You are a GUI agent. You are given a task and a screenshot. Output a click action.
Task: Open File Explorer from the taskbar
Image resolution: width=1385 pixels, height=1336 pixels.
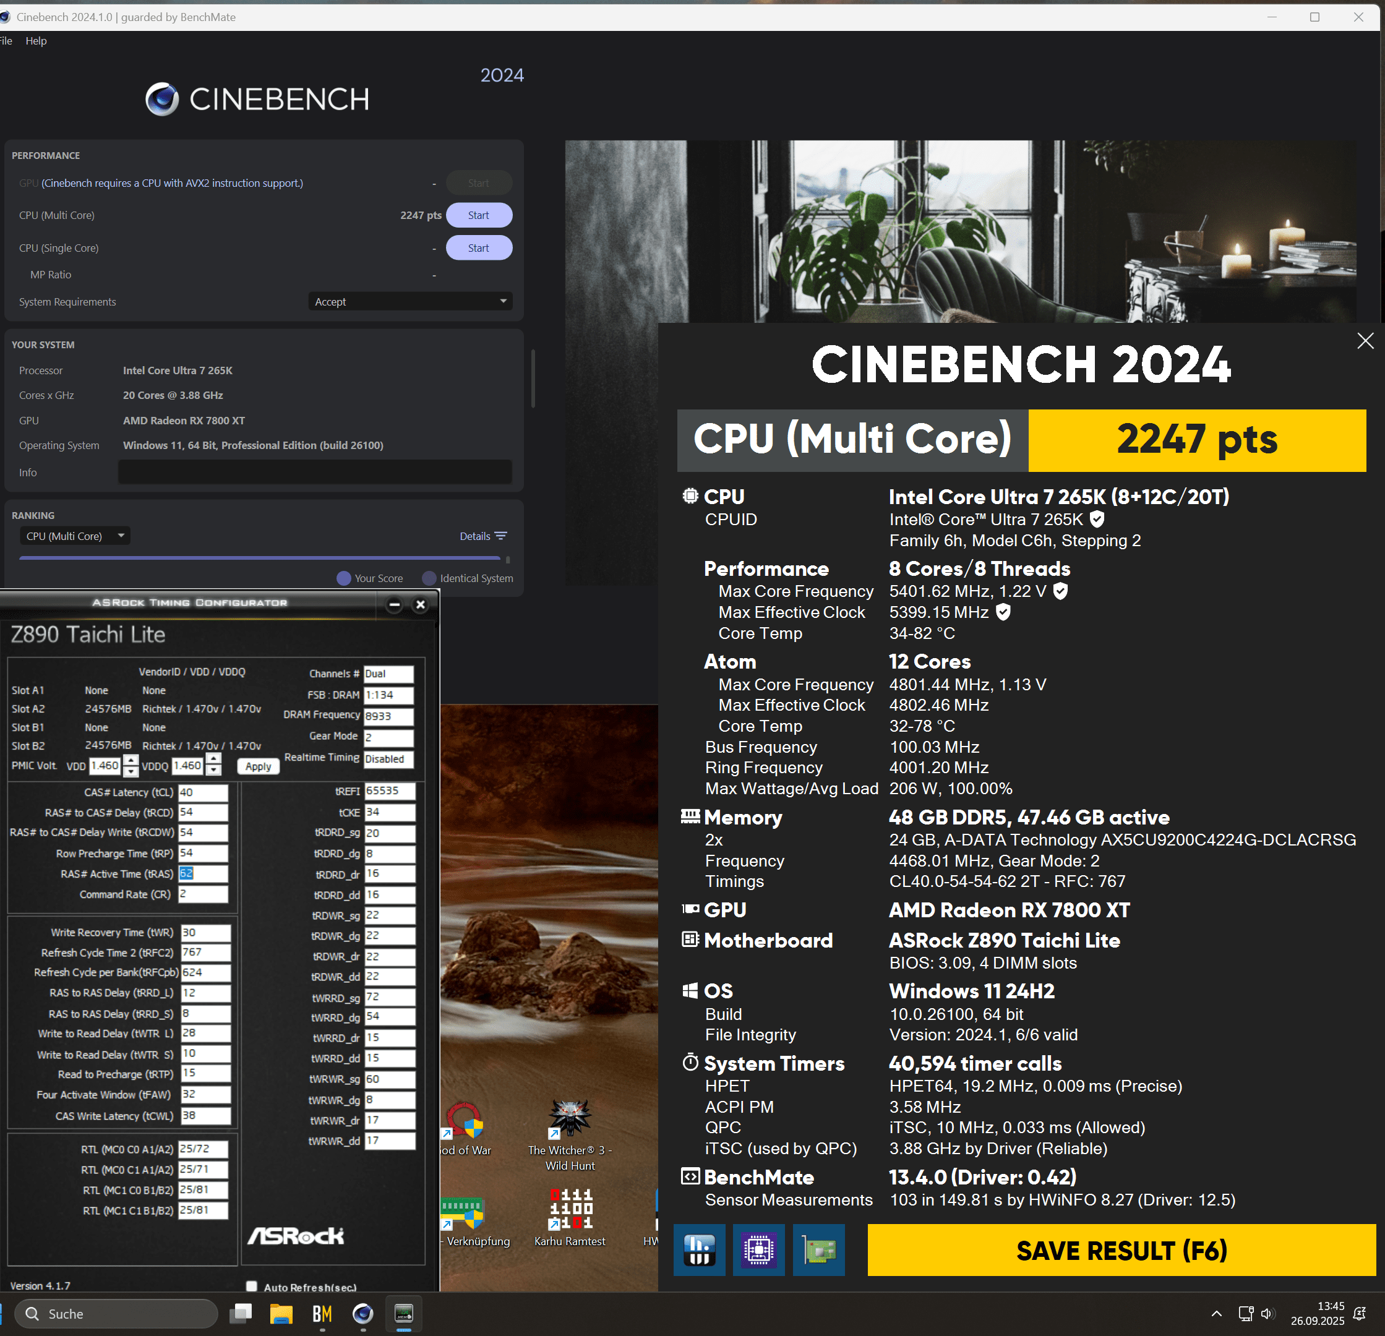click(x=281, y=1313)
